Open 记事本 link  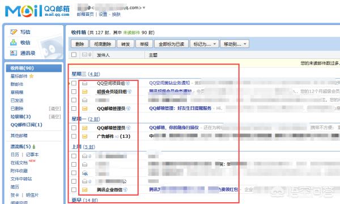pyautogui.click(x=32, y=155)
